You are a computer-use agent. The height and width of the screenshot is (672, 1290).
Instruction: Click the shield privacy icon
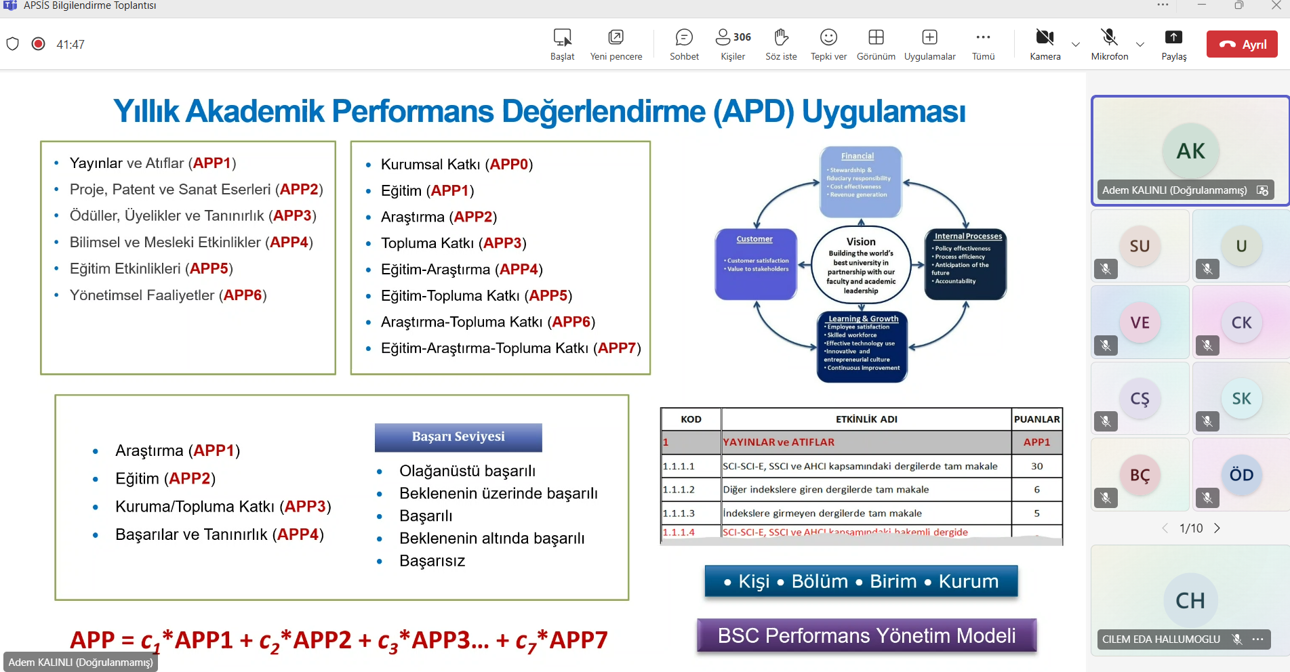[12, 44]
